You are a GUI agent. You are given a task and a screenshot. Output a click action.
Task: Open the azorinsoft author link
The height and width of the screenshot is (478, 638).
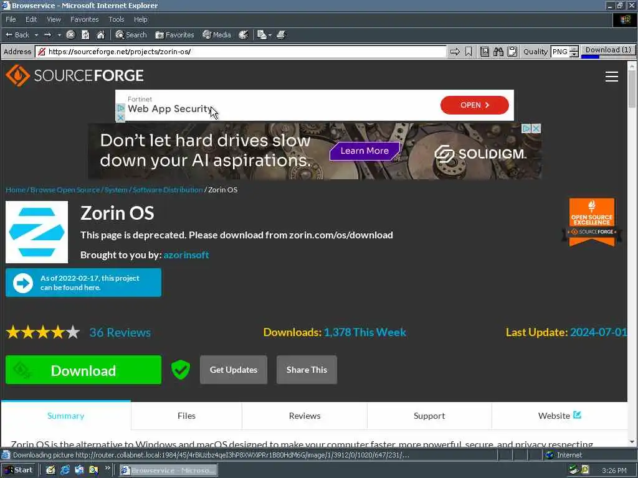tap(186, 255)
